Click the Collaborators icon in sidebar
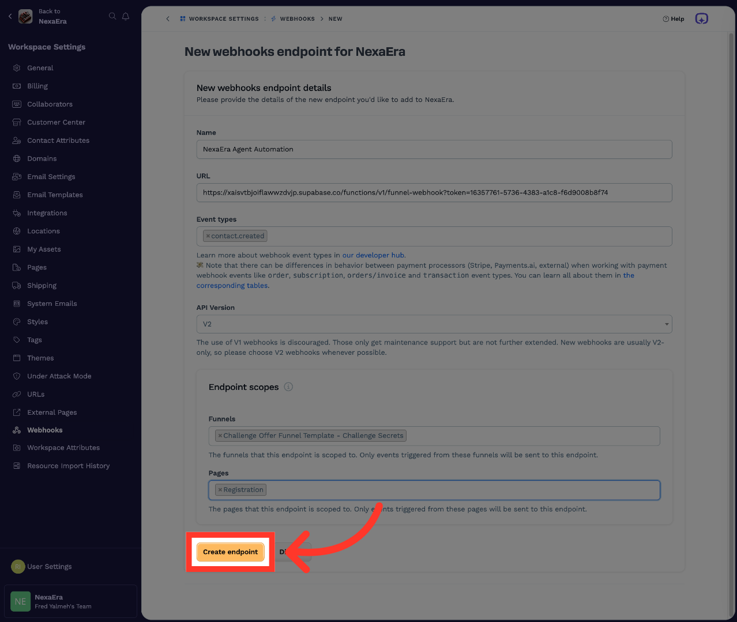Image resolution: width=737 pixels, height=622 pixels. click(17, 104)
